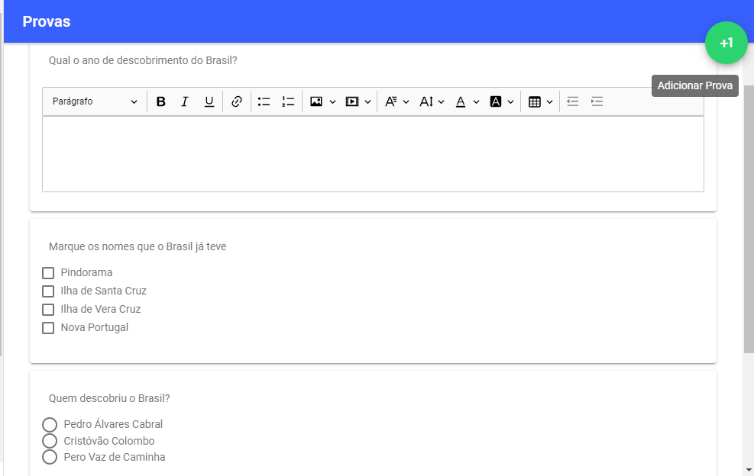The width and height of the screenshot is (754, 476).
Task: Select the Cristóvão Colombo radio button
Action: [50, 441]
